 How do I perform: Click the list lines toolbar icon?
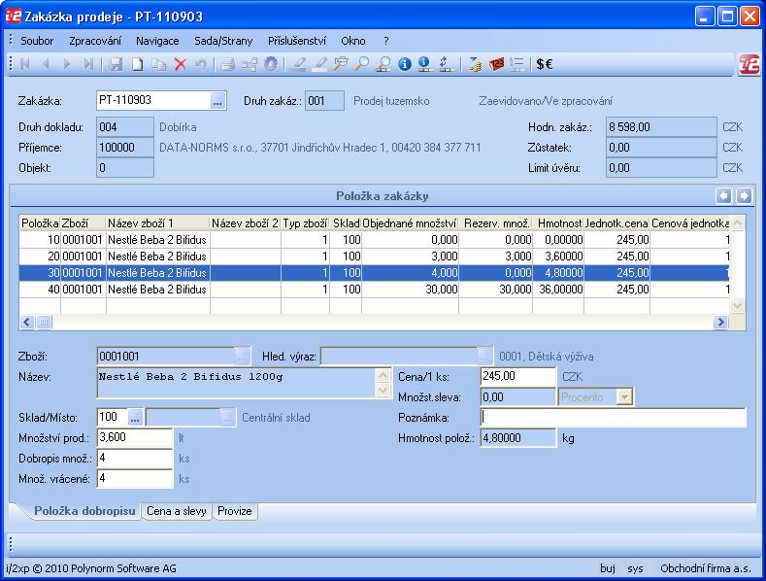(x=516, y=64)
